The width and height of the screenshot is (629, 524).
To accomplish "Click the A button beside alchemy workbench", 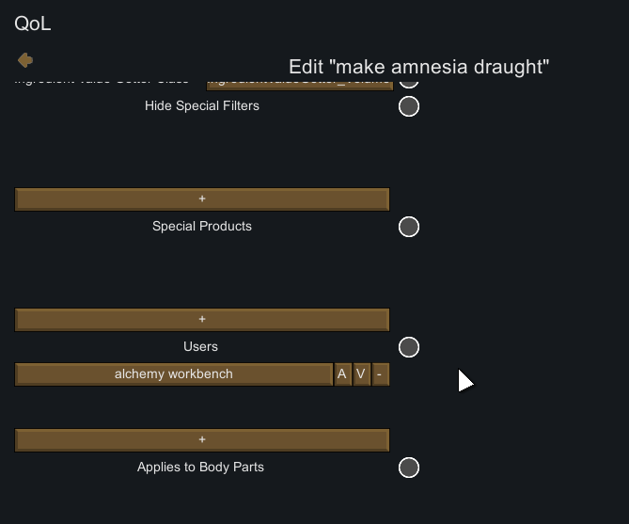I will click(342, 374).
